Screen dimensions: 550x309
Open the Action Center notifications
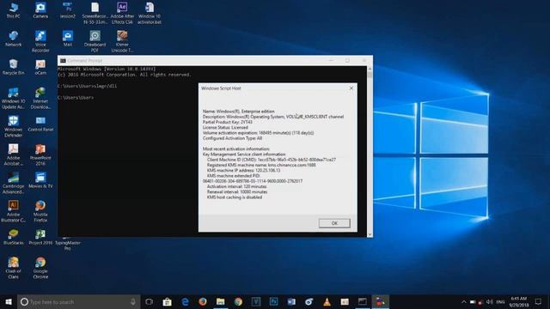click(x=539, y=301)
